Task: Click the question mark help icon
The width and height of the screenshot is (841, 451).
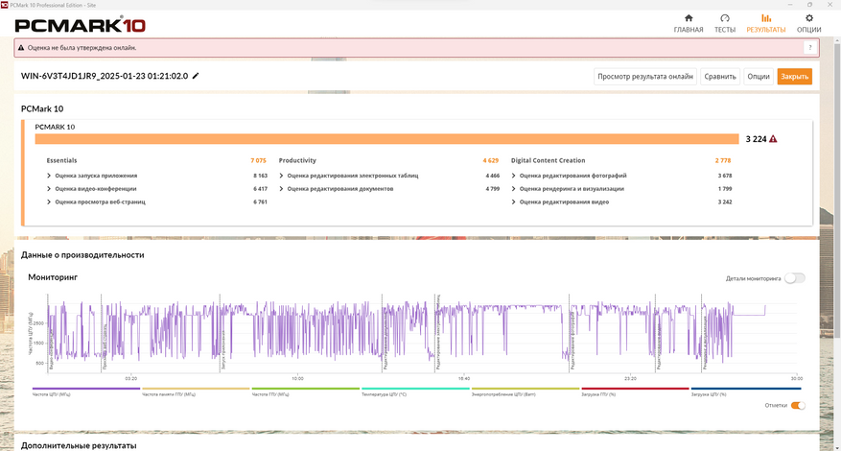Action: [809, 47]
